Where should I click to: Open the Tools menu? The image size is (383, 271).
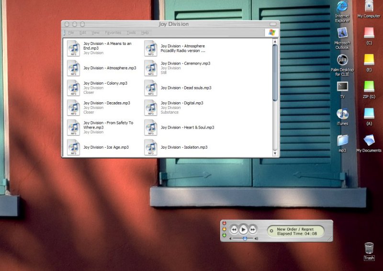click(131, 33)
